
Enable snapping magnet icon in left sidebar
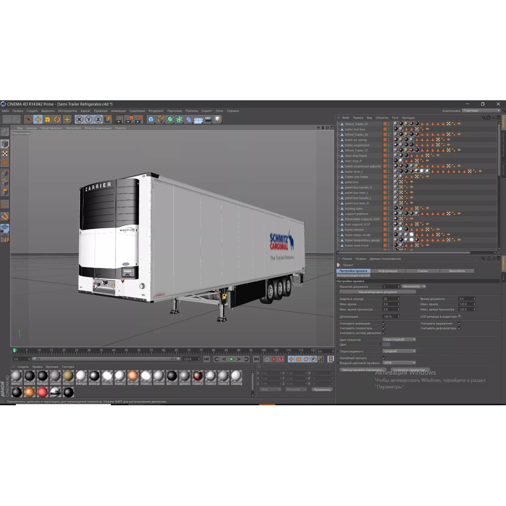(x=5, y=216)
